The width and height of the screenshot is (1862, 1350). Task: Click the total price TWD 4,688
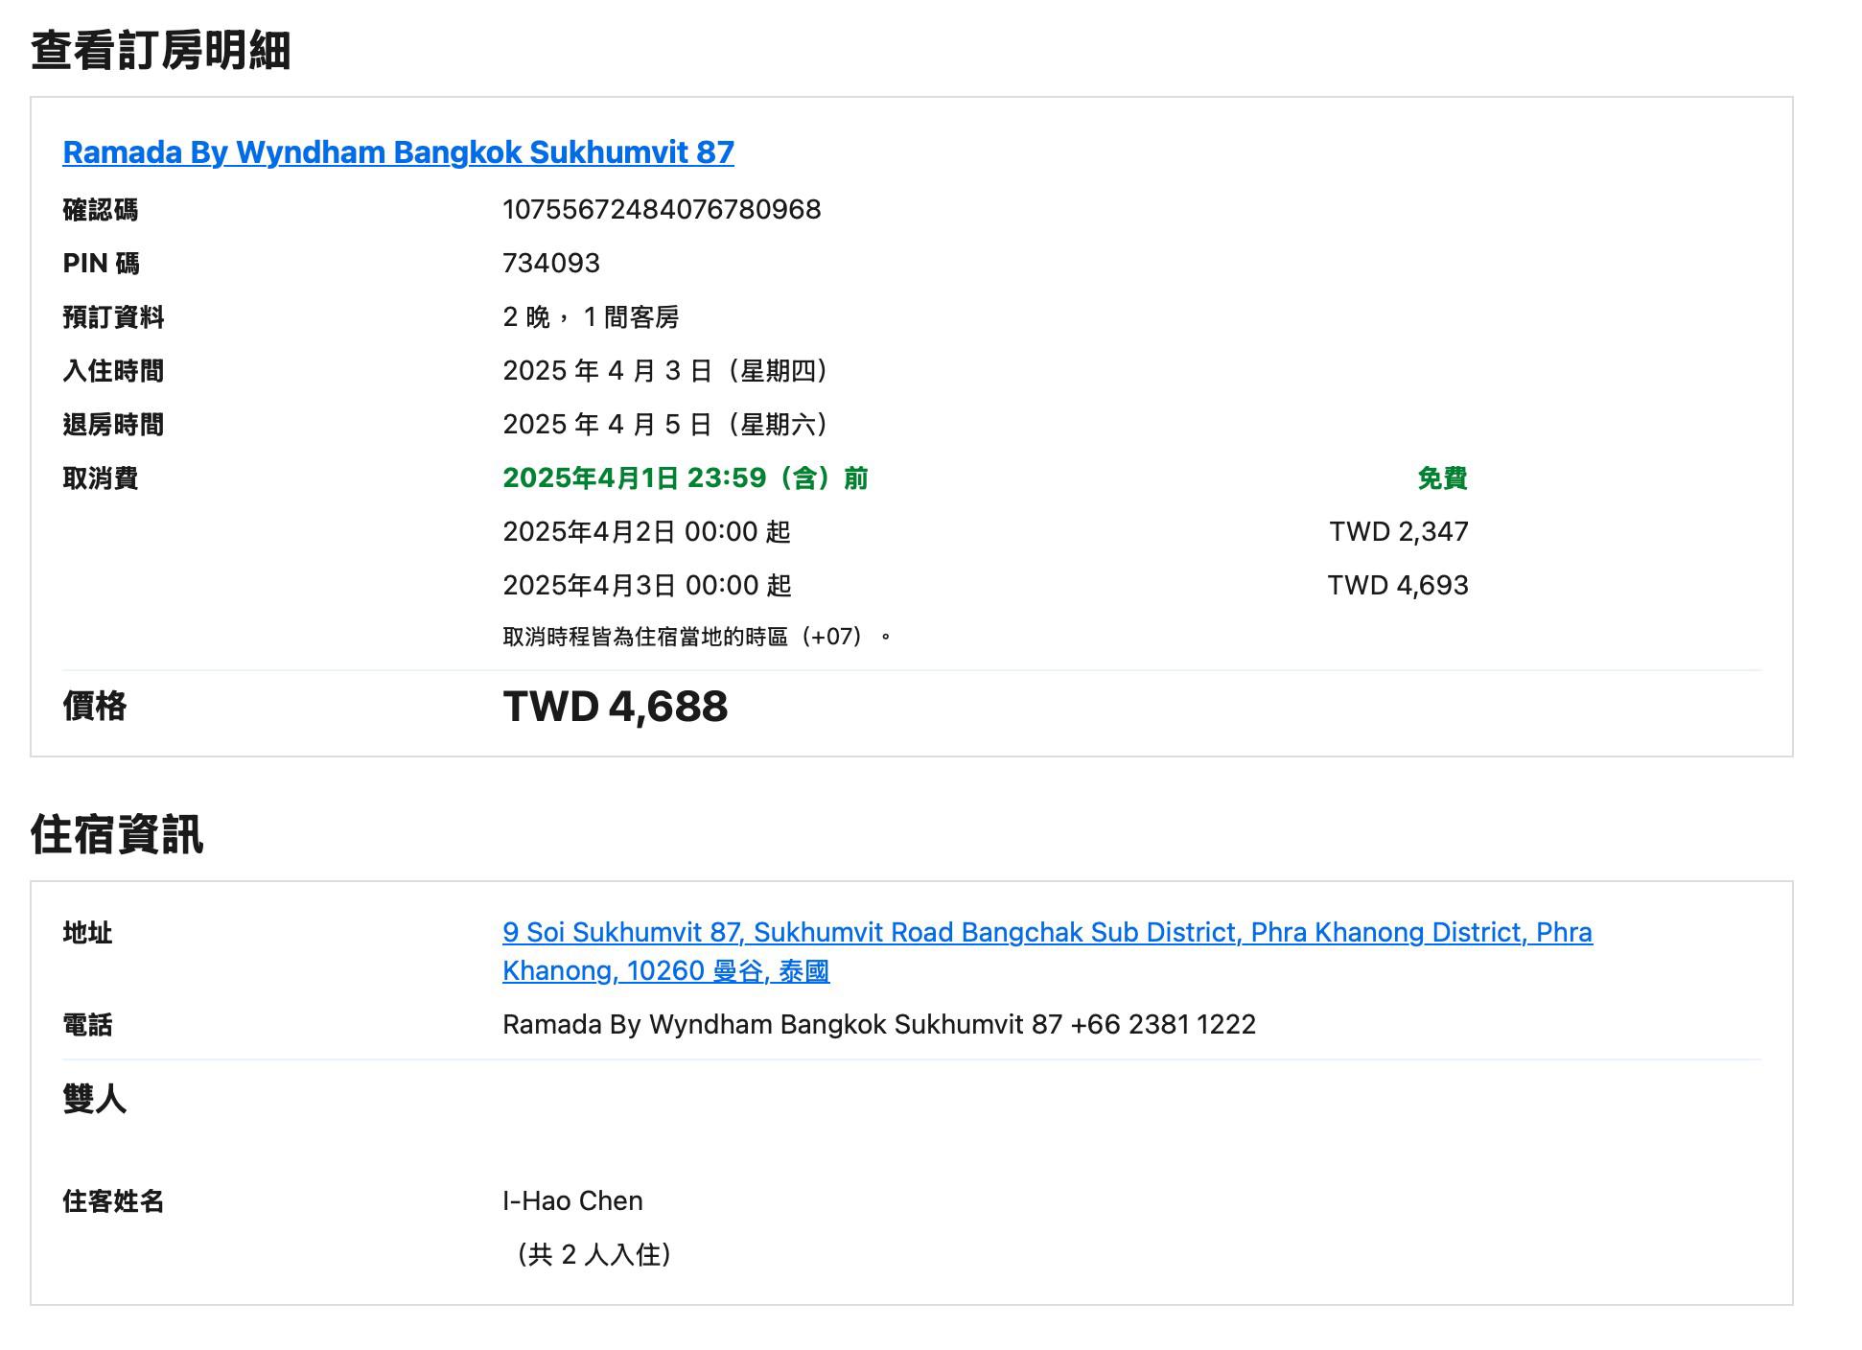[x=615, y=708]
